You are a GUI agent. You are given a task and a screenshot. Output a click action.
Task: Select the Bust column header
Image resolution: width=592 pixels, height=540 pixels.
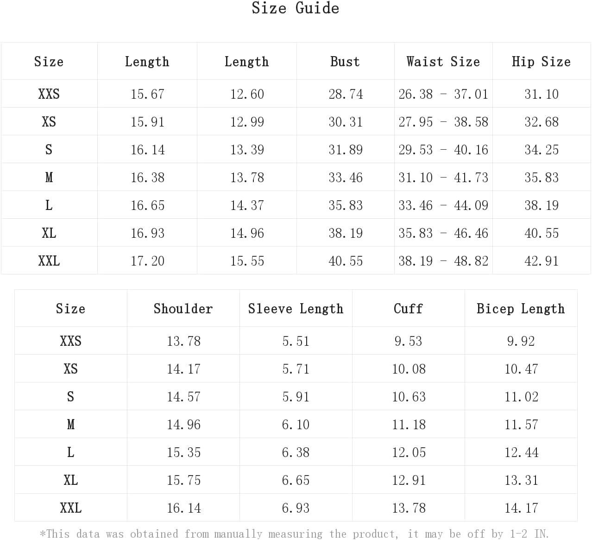(345, 62)
